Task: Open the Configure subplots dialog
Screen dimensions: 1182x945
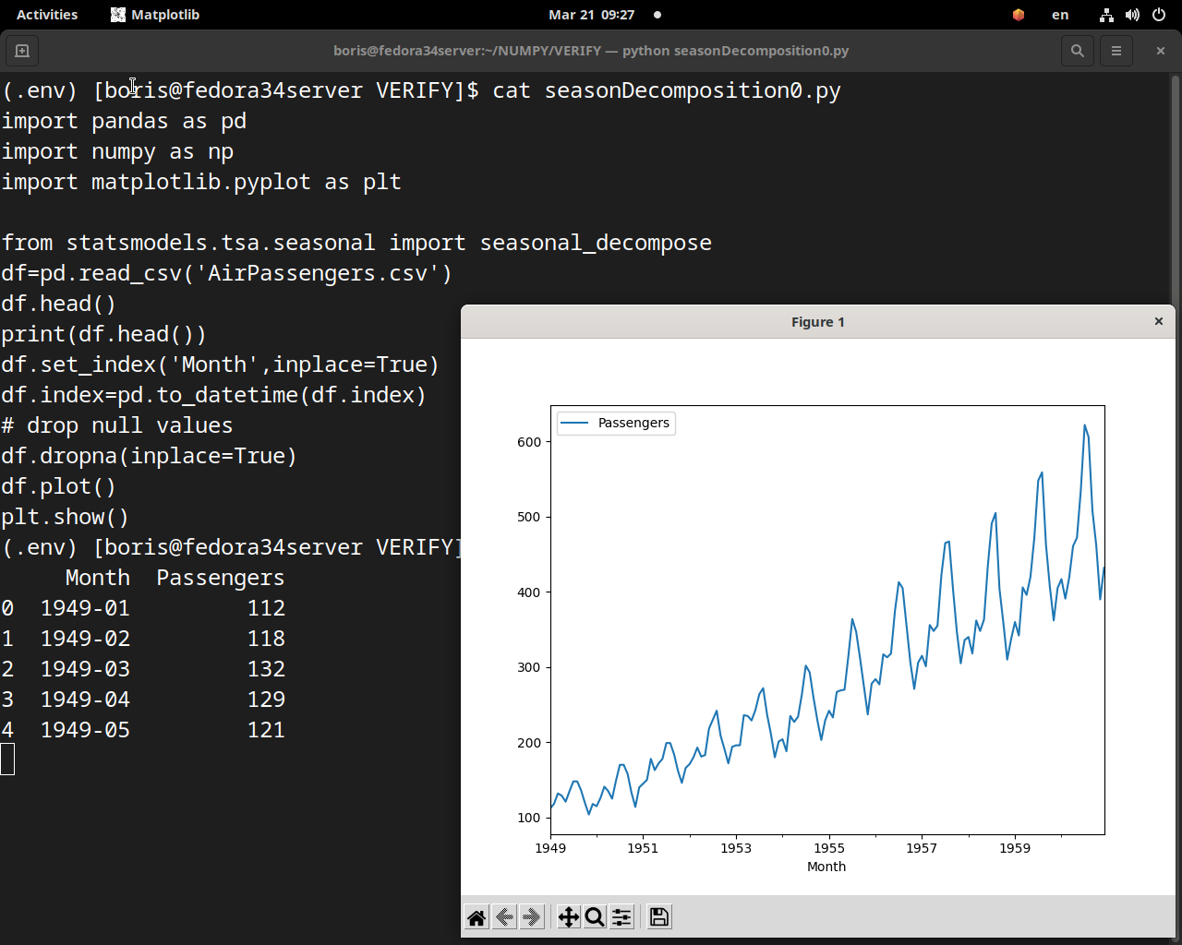Action: (x=621, y=916)
